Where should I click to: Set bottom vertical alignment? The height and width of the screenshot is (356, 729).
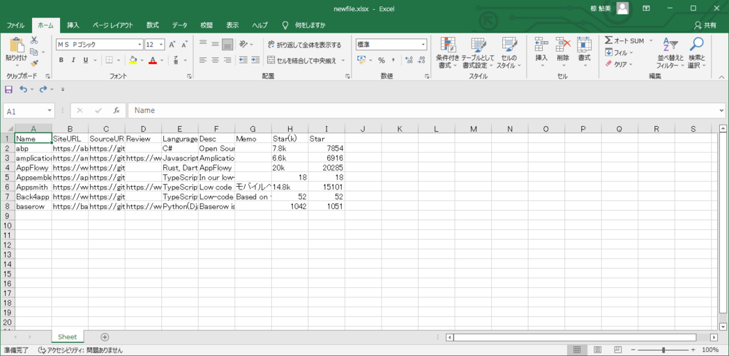[x=227, y=45]
